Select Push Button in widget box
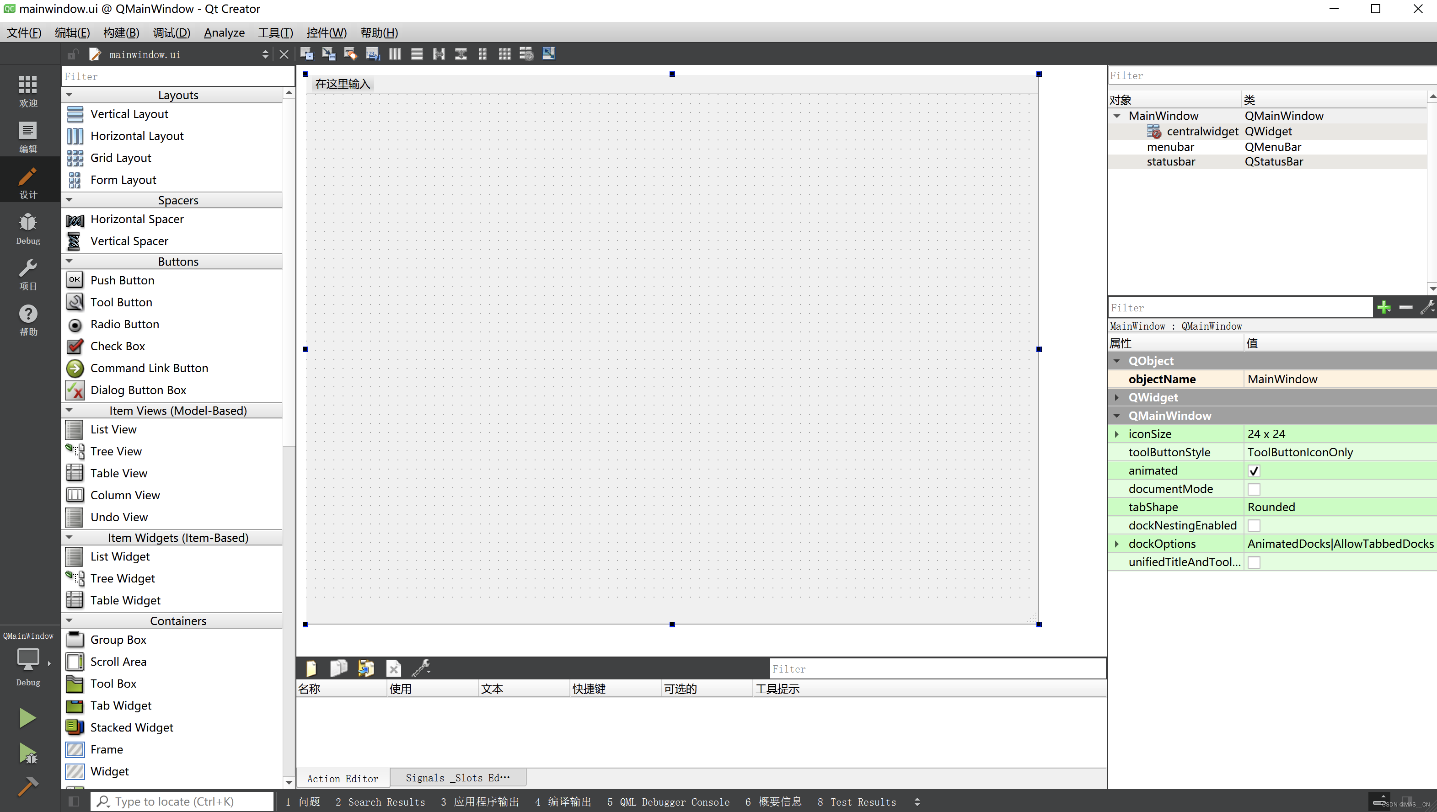This screenshot has width=1437, height=812. pos(122,280)
